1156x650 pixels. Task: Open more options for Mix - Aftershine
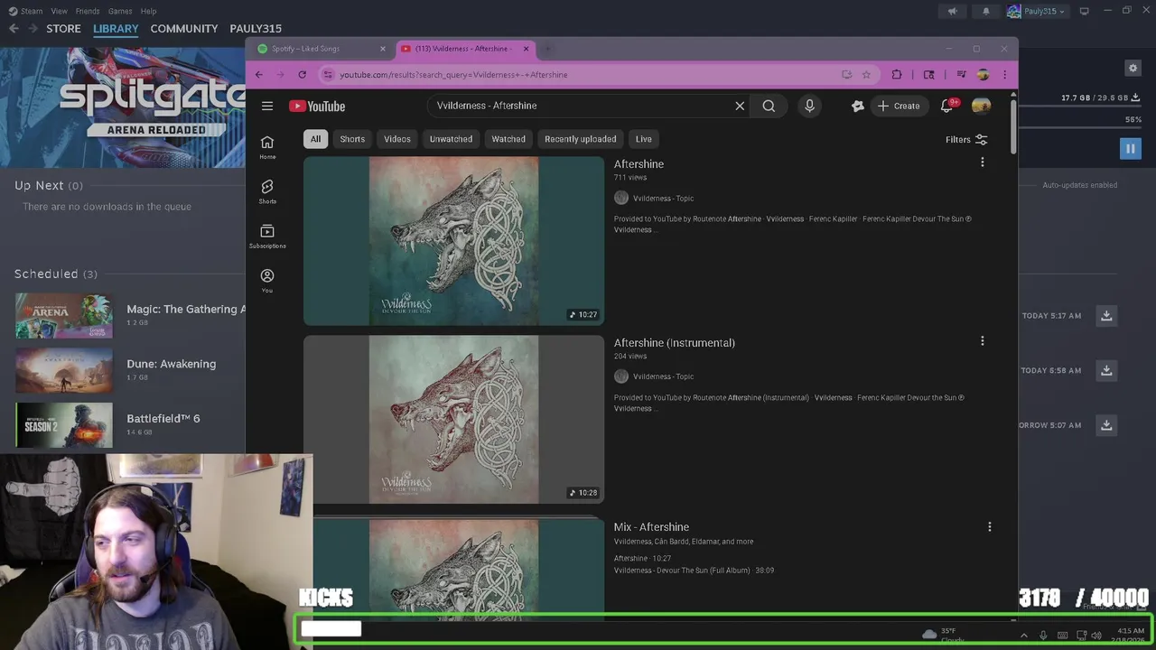pyautogui.click(x=989, y=526)
